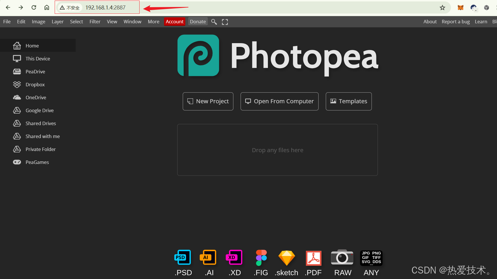Toggle fullscreen mode icon
Viewport: 497px width, 279px height.
[x=225, y=22]
